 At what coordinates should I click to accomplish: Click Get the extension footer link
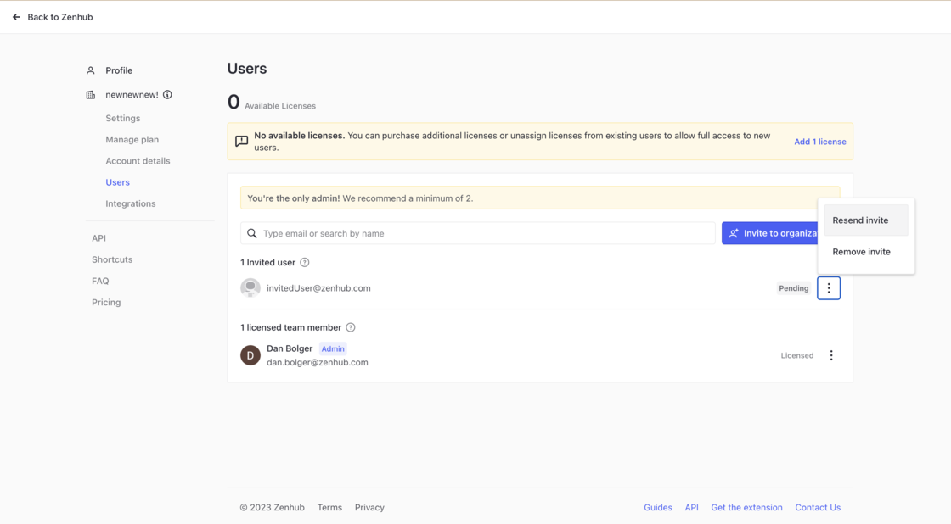point(746,508)
